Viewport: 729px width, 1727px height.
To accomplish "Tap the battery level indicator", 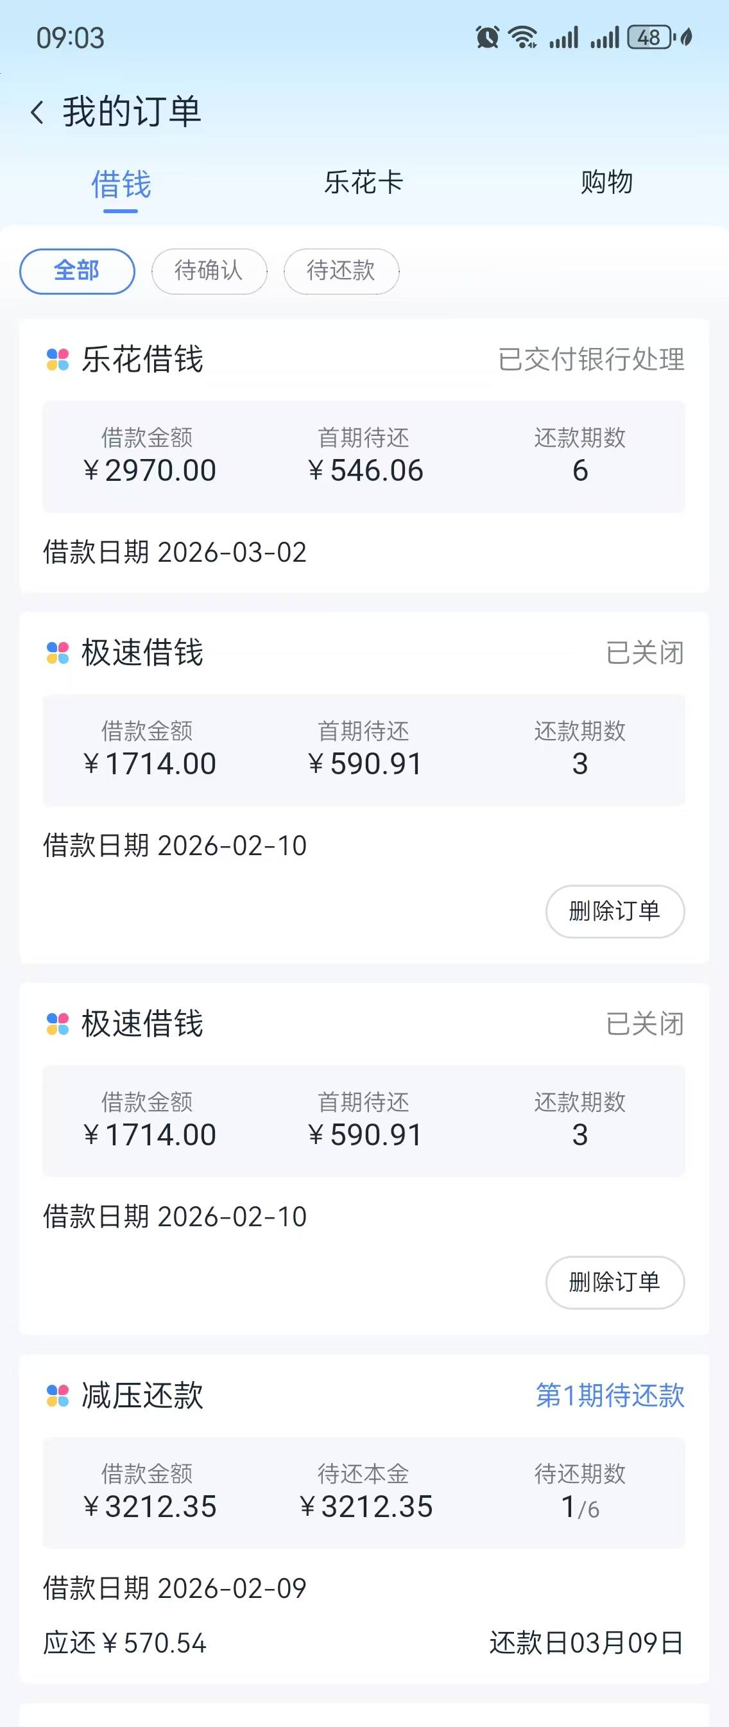I will (x=649, y=37).
